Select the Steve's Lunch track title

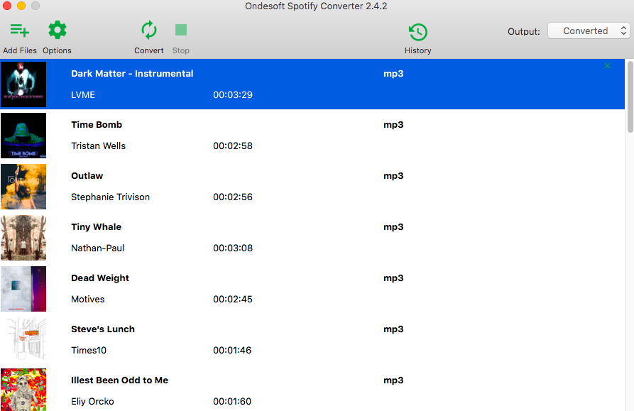pos(103,329)
